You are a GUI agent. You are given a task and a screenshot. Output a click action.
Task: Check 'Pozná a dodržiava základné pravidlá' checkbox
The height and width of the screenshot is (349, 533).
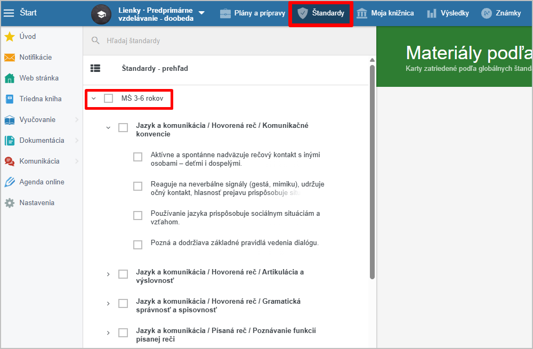[138, 245]
